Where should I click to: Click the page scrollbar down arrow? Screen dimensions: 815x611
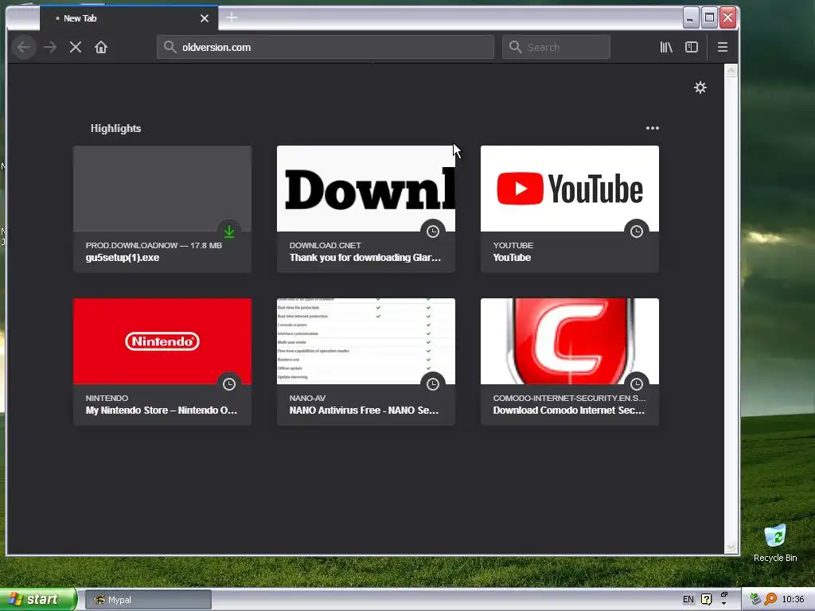click(731, 547)
